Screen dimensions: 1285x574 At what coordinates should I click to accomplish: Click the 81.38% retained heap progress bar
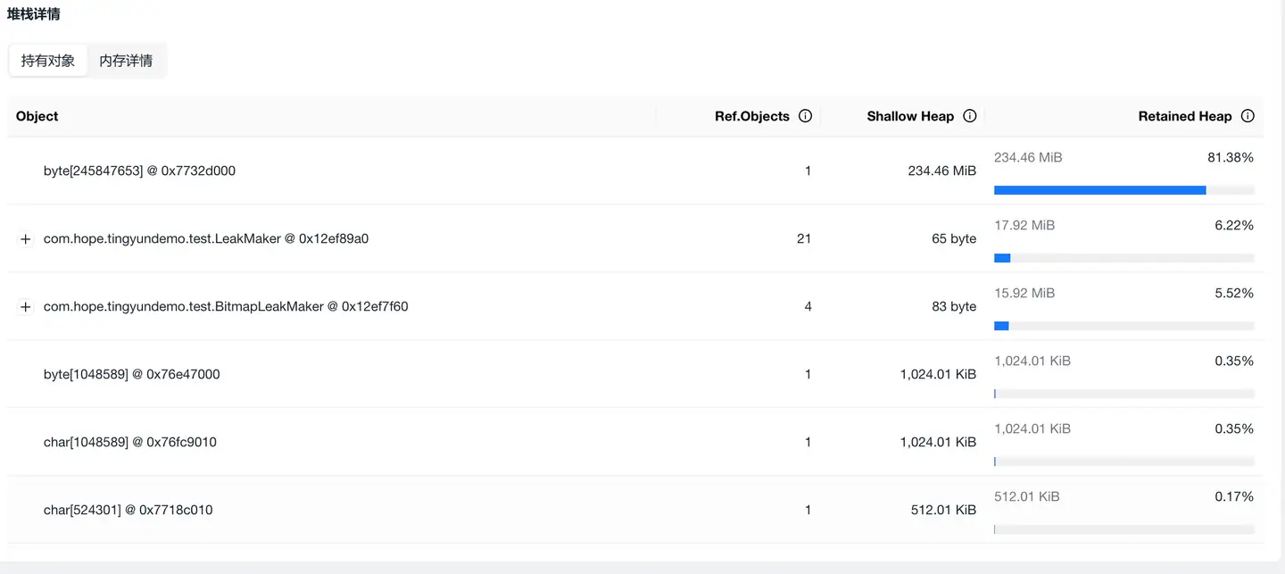[1123, 190]
